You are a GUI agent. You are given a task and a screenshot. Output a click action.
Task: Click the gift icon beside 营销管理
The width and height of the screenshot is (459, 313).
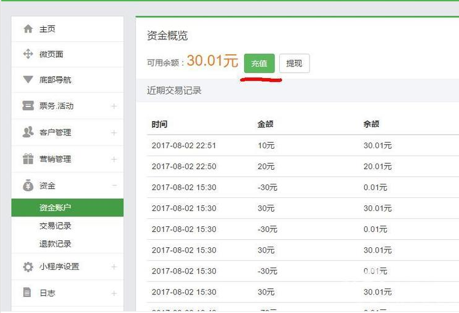click(x=28, y=159)
